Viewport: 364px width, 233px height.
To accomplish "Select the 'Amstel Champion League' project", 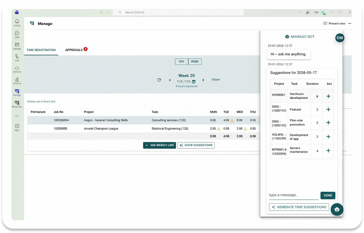I will coord(101,129).
